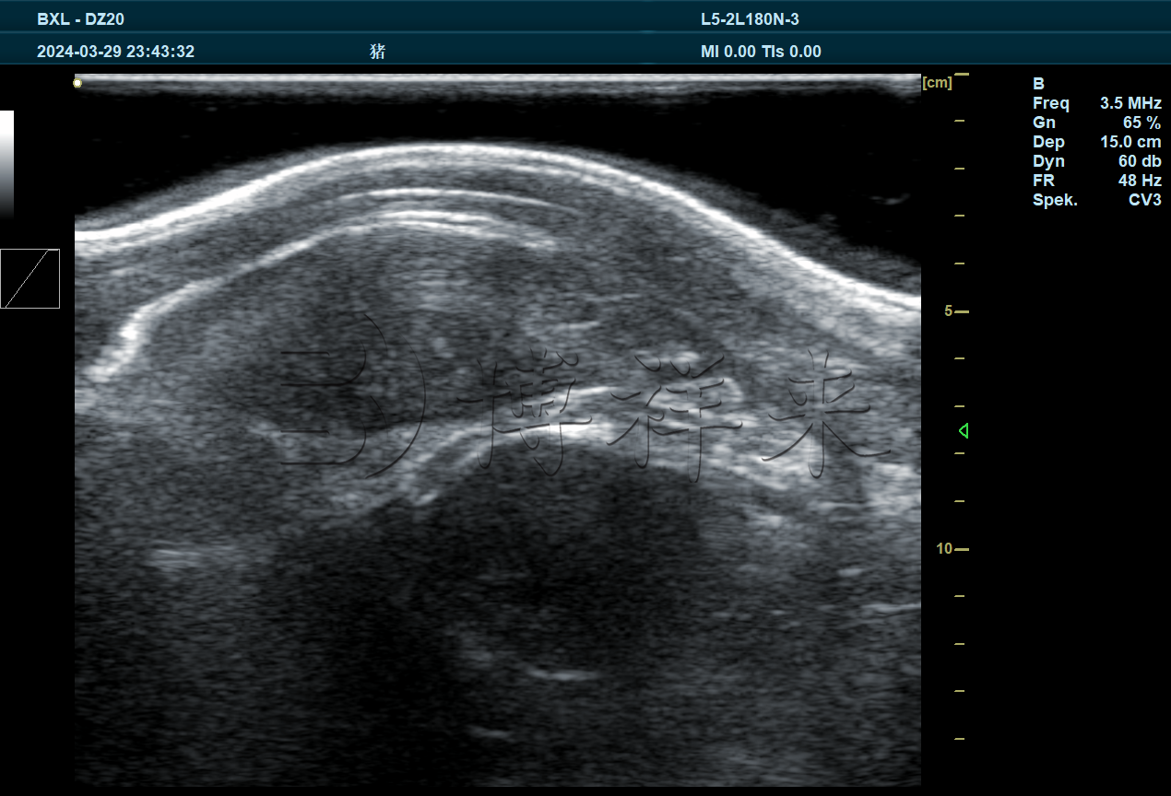Select the MI 0.00 TIs 0.00 readout
Image resolution: width=1171 pixels, height=796 pixels.
[761, 52]
